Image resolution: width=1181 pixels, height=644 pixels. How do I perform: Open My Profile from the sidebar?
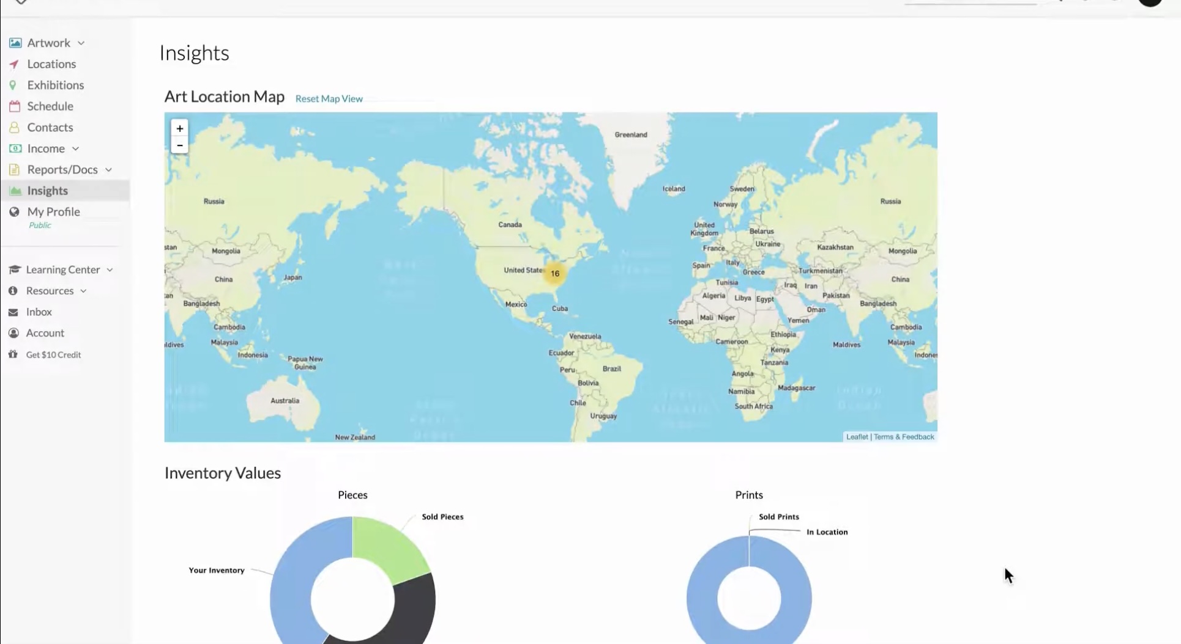click(53, 212)
